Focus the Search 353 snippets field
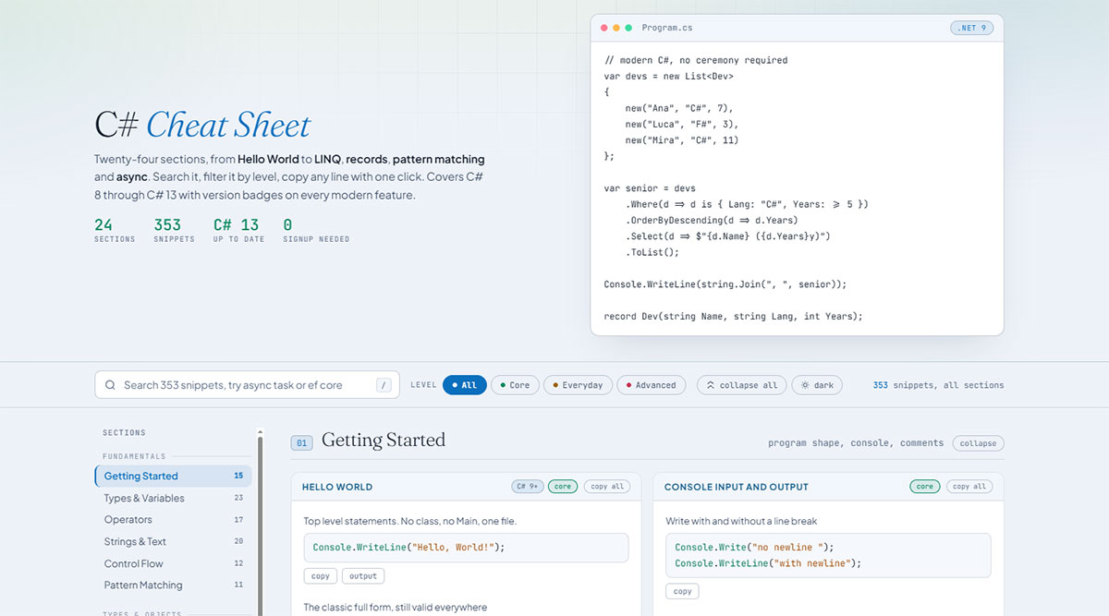Viewport: 1109px width, 616px height. point(247,385)
